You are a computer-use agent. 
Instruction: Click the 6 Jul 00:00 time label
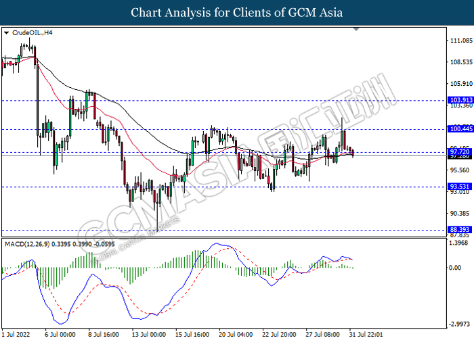(x=60, y=335)
